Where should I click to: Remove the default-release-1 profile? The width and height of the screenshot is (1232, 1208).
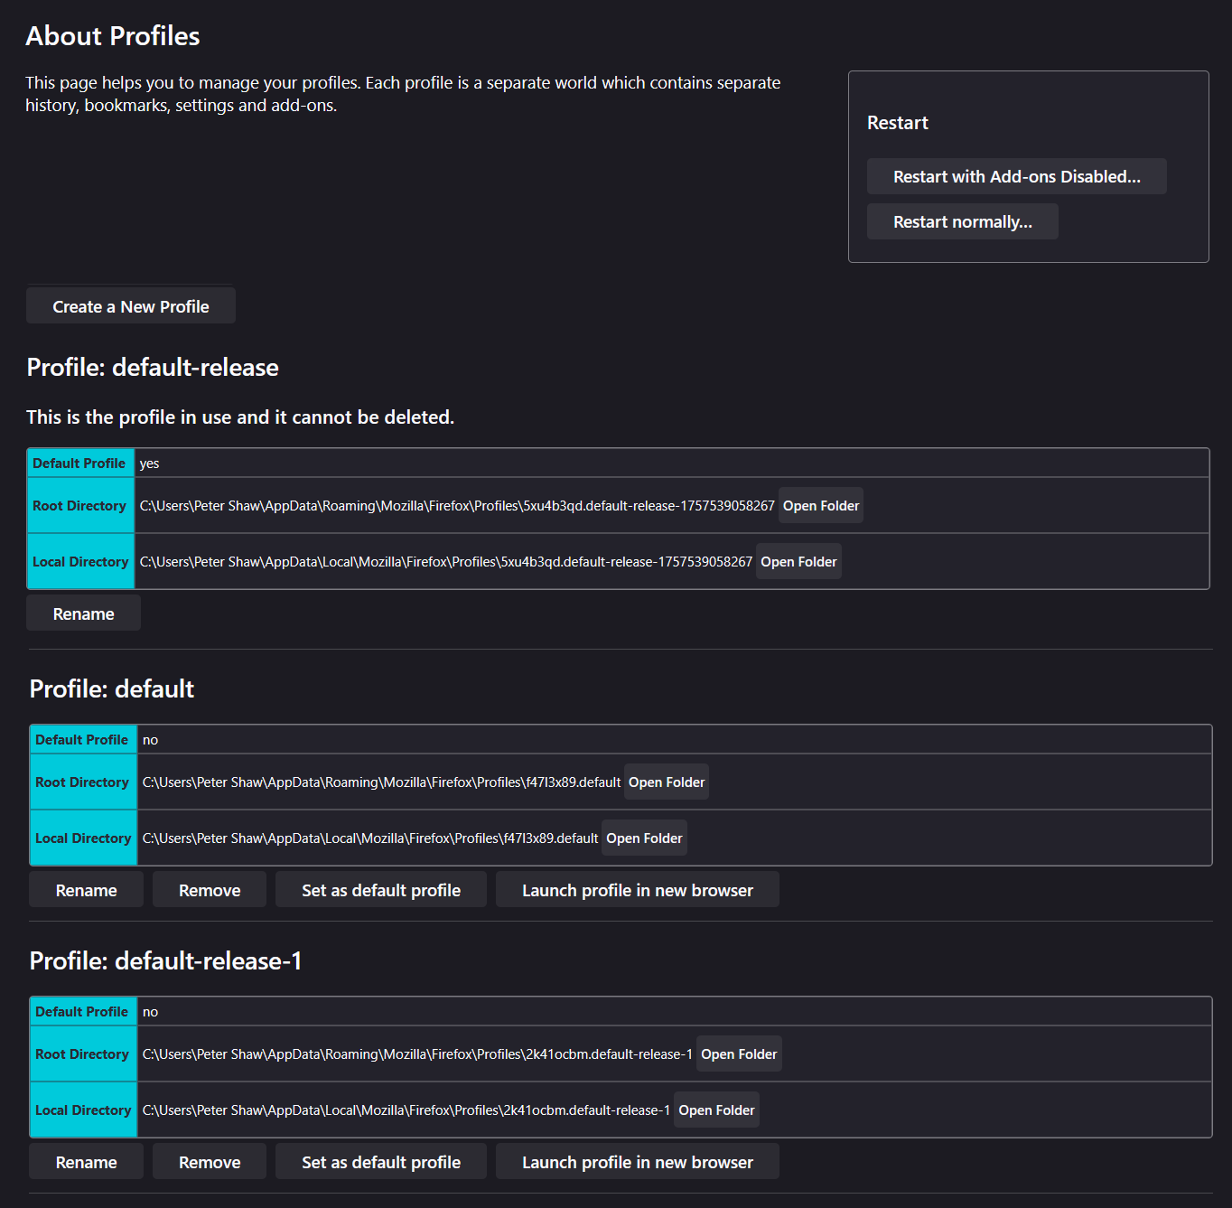tap(210, 1163)
